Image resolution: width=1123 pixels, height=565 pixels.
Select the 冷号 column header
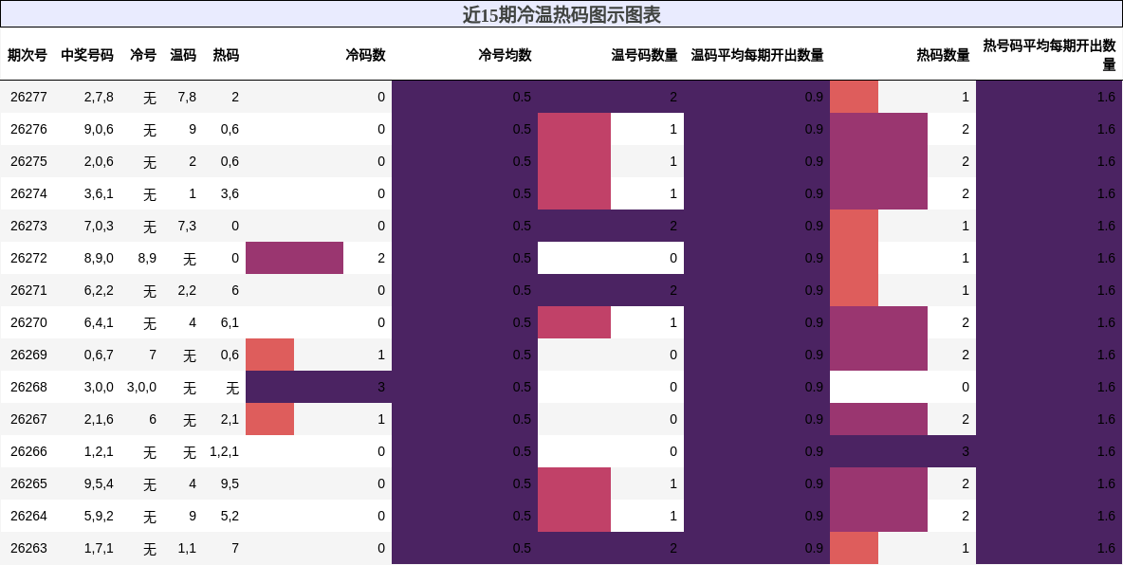point(143,55)
